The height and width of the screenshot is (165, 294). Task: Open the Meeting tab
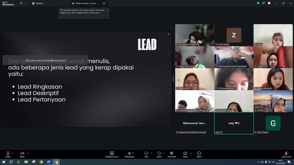click(38, 3)
